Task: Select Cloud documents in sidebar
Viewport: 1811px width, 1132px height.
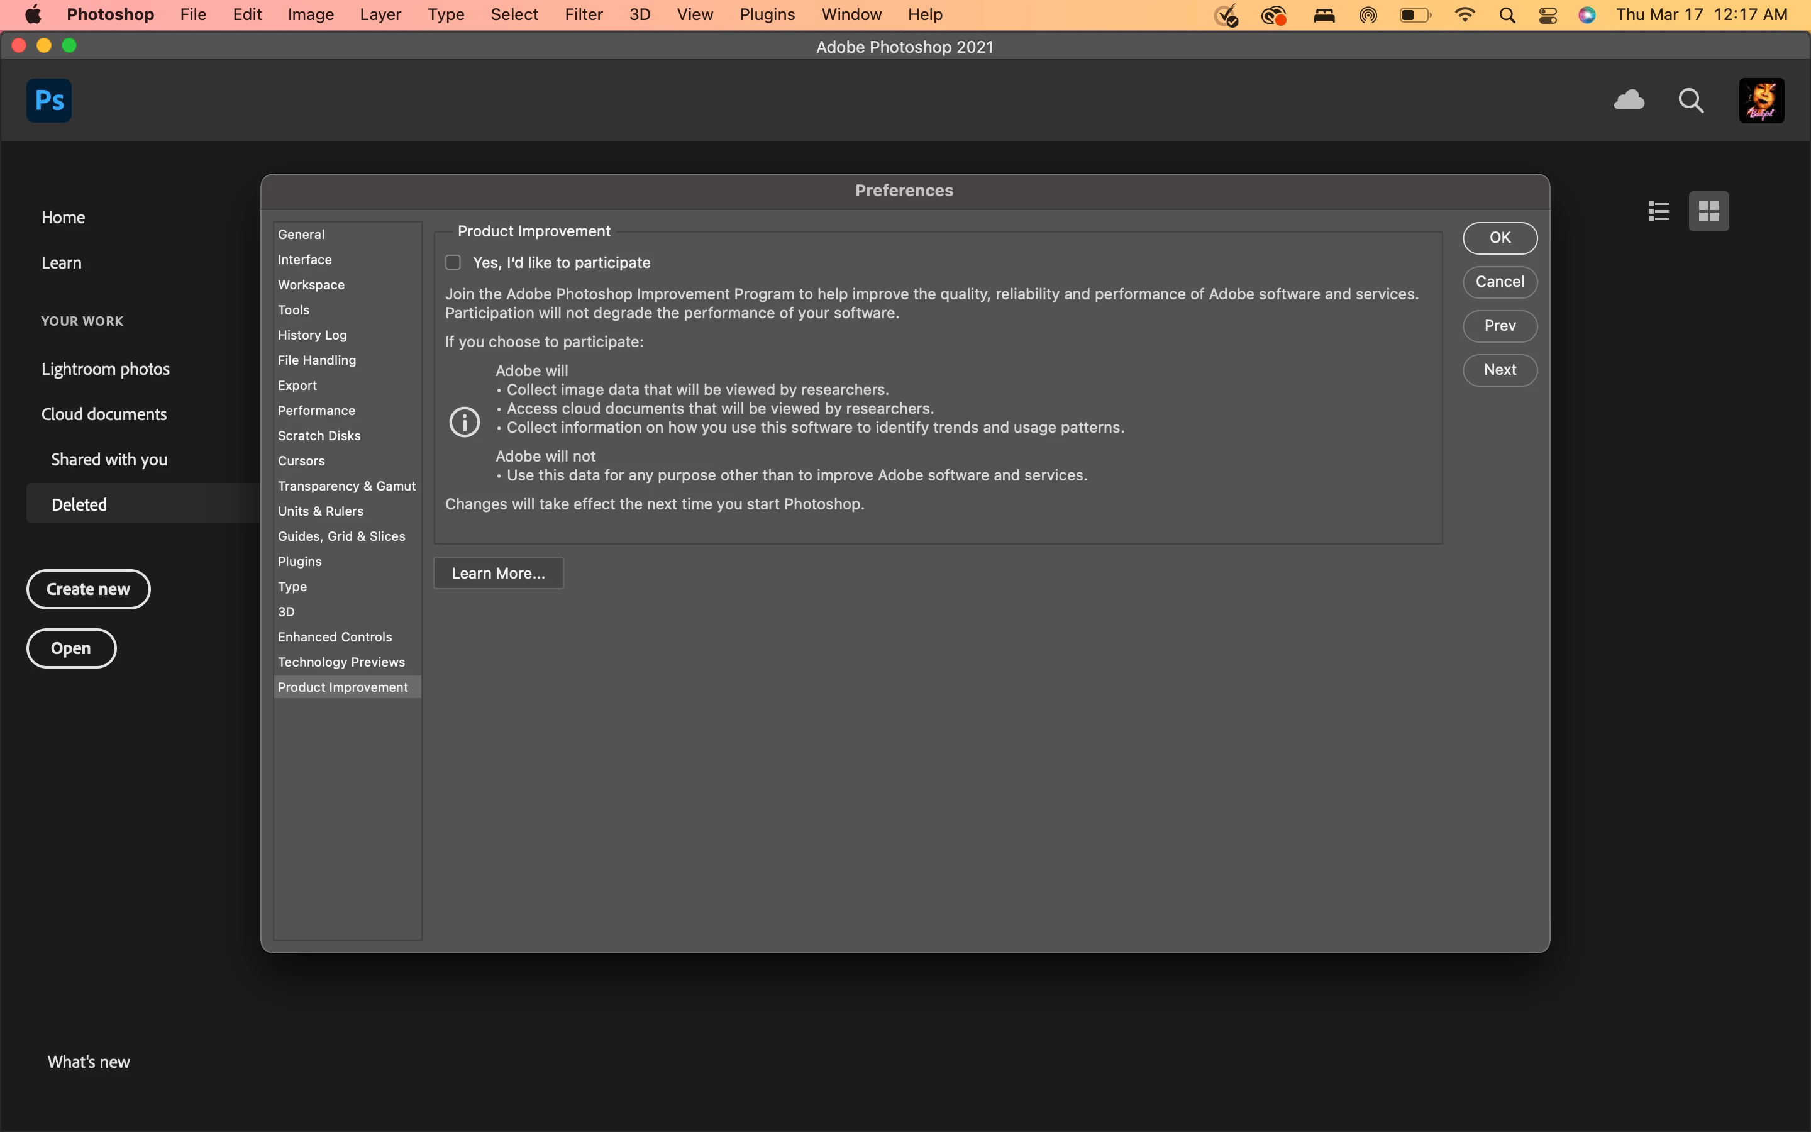Action: [x=104, y=414]
